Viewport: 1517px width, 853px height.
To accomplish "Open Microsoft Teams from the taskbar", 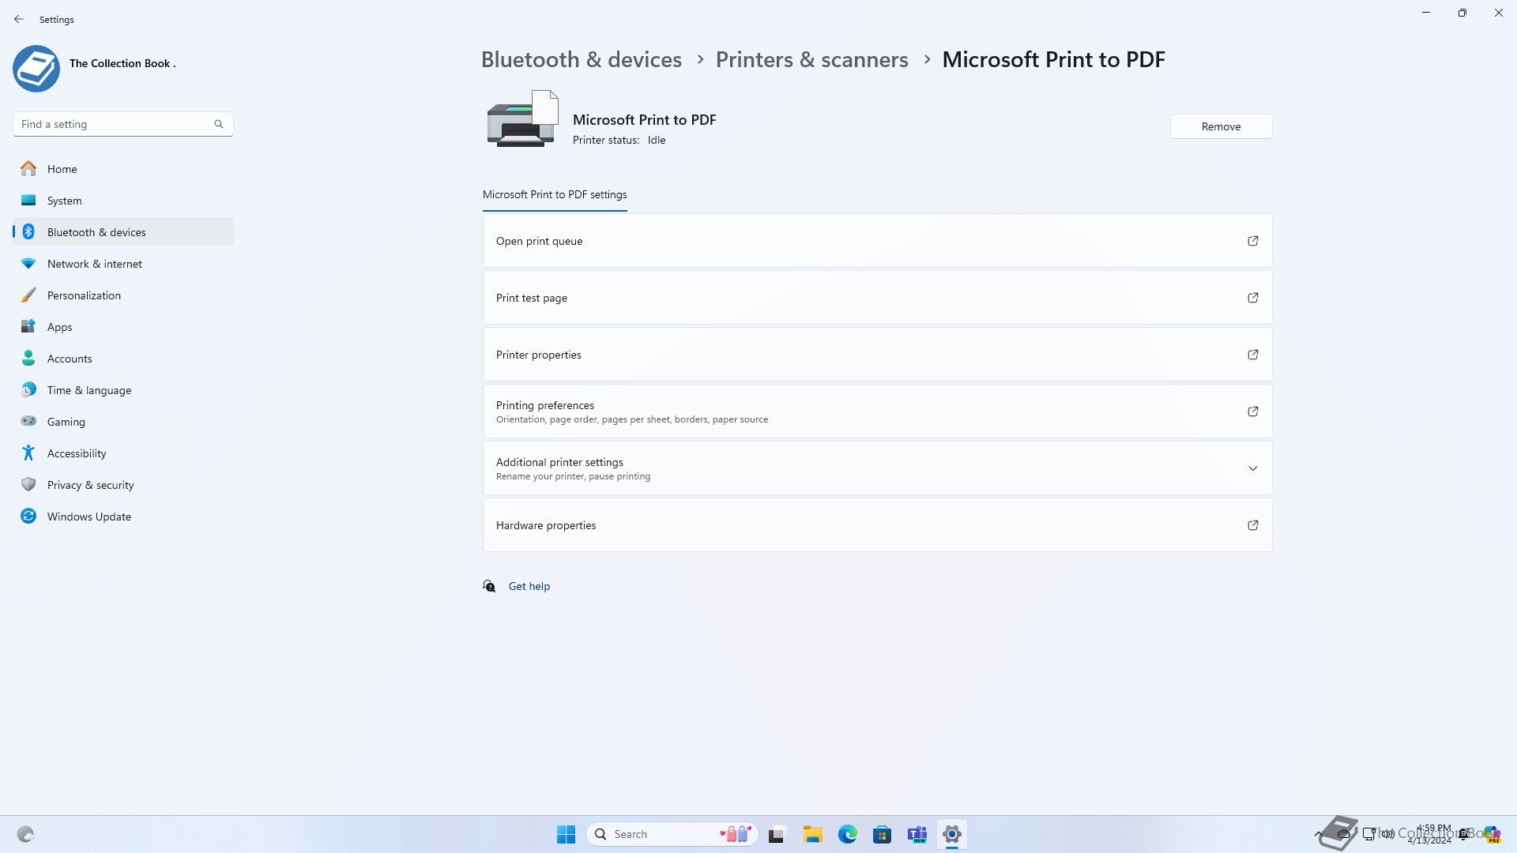I will click(917, 834).
